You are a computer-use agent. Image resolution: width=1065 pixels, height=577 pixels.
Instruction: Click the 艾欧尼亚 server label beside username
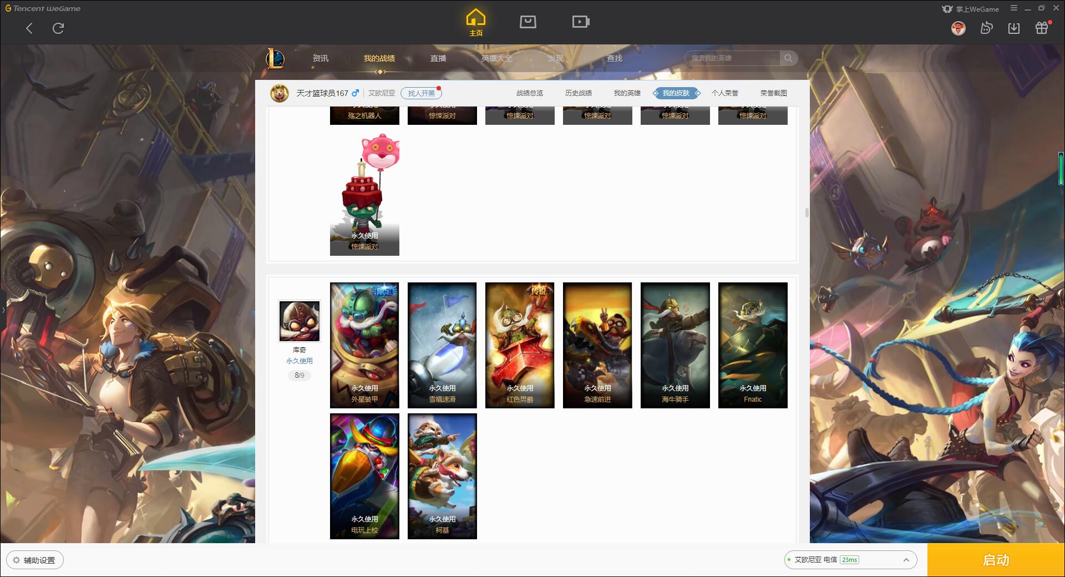tap(382, 93)
